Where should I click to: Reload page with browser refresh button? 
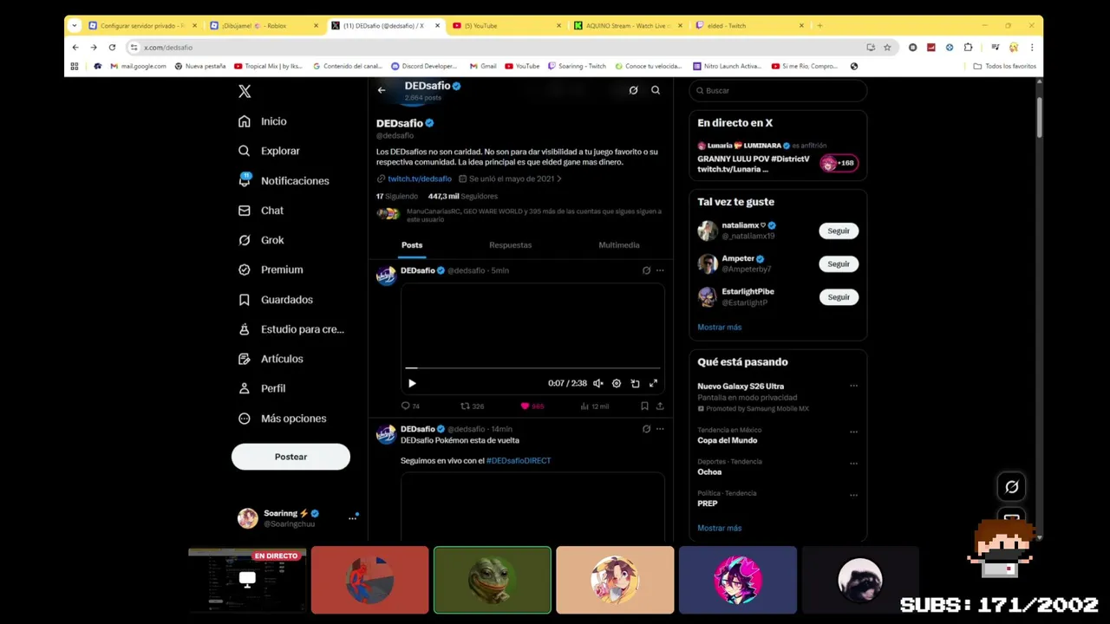112,48
